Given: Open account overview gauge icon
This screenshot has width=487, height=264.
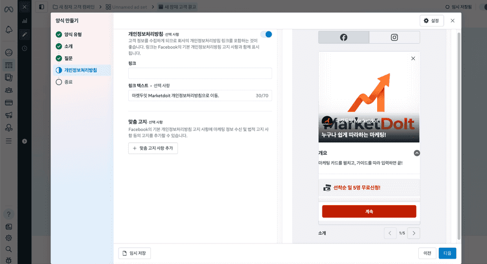Looking at the screenshot, I should click(x=9, y=52).
